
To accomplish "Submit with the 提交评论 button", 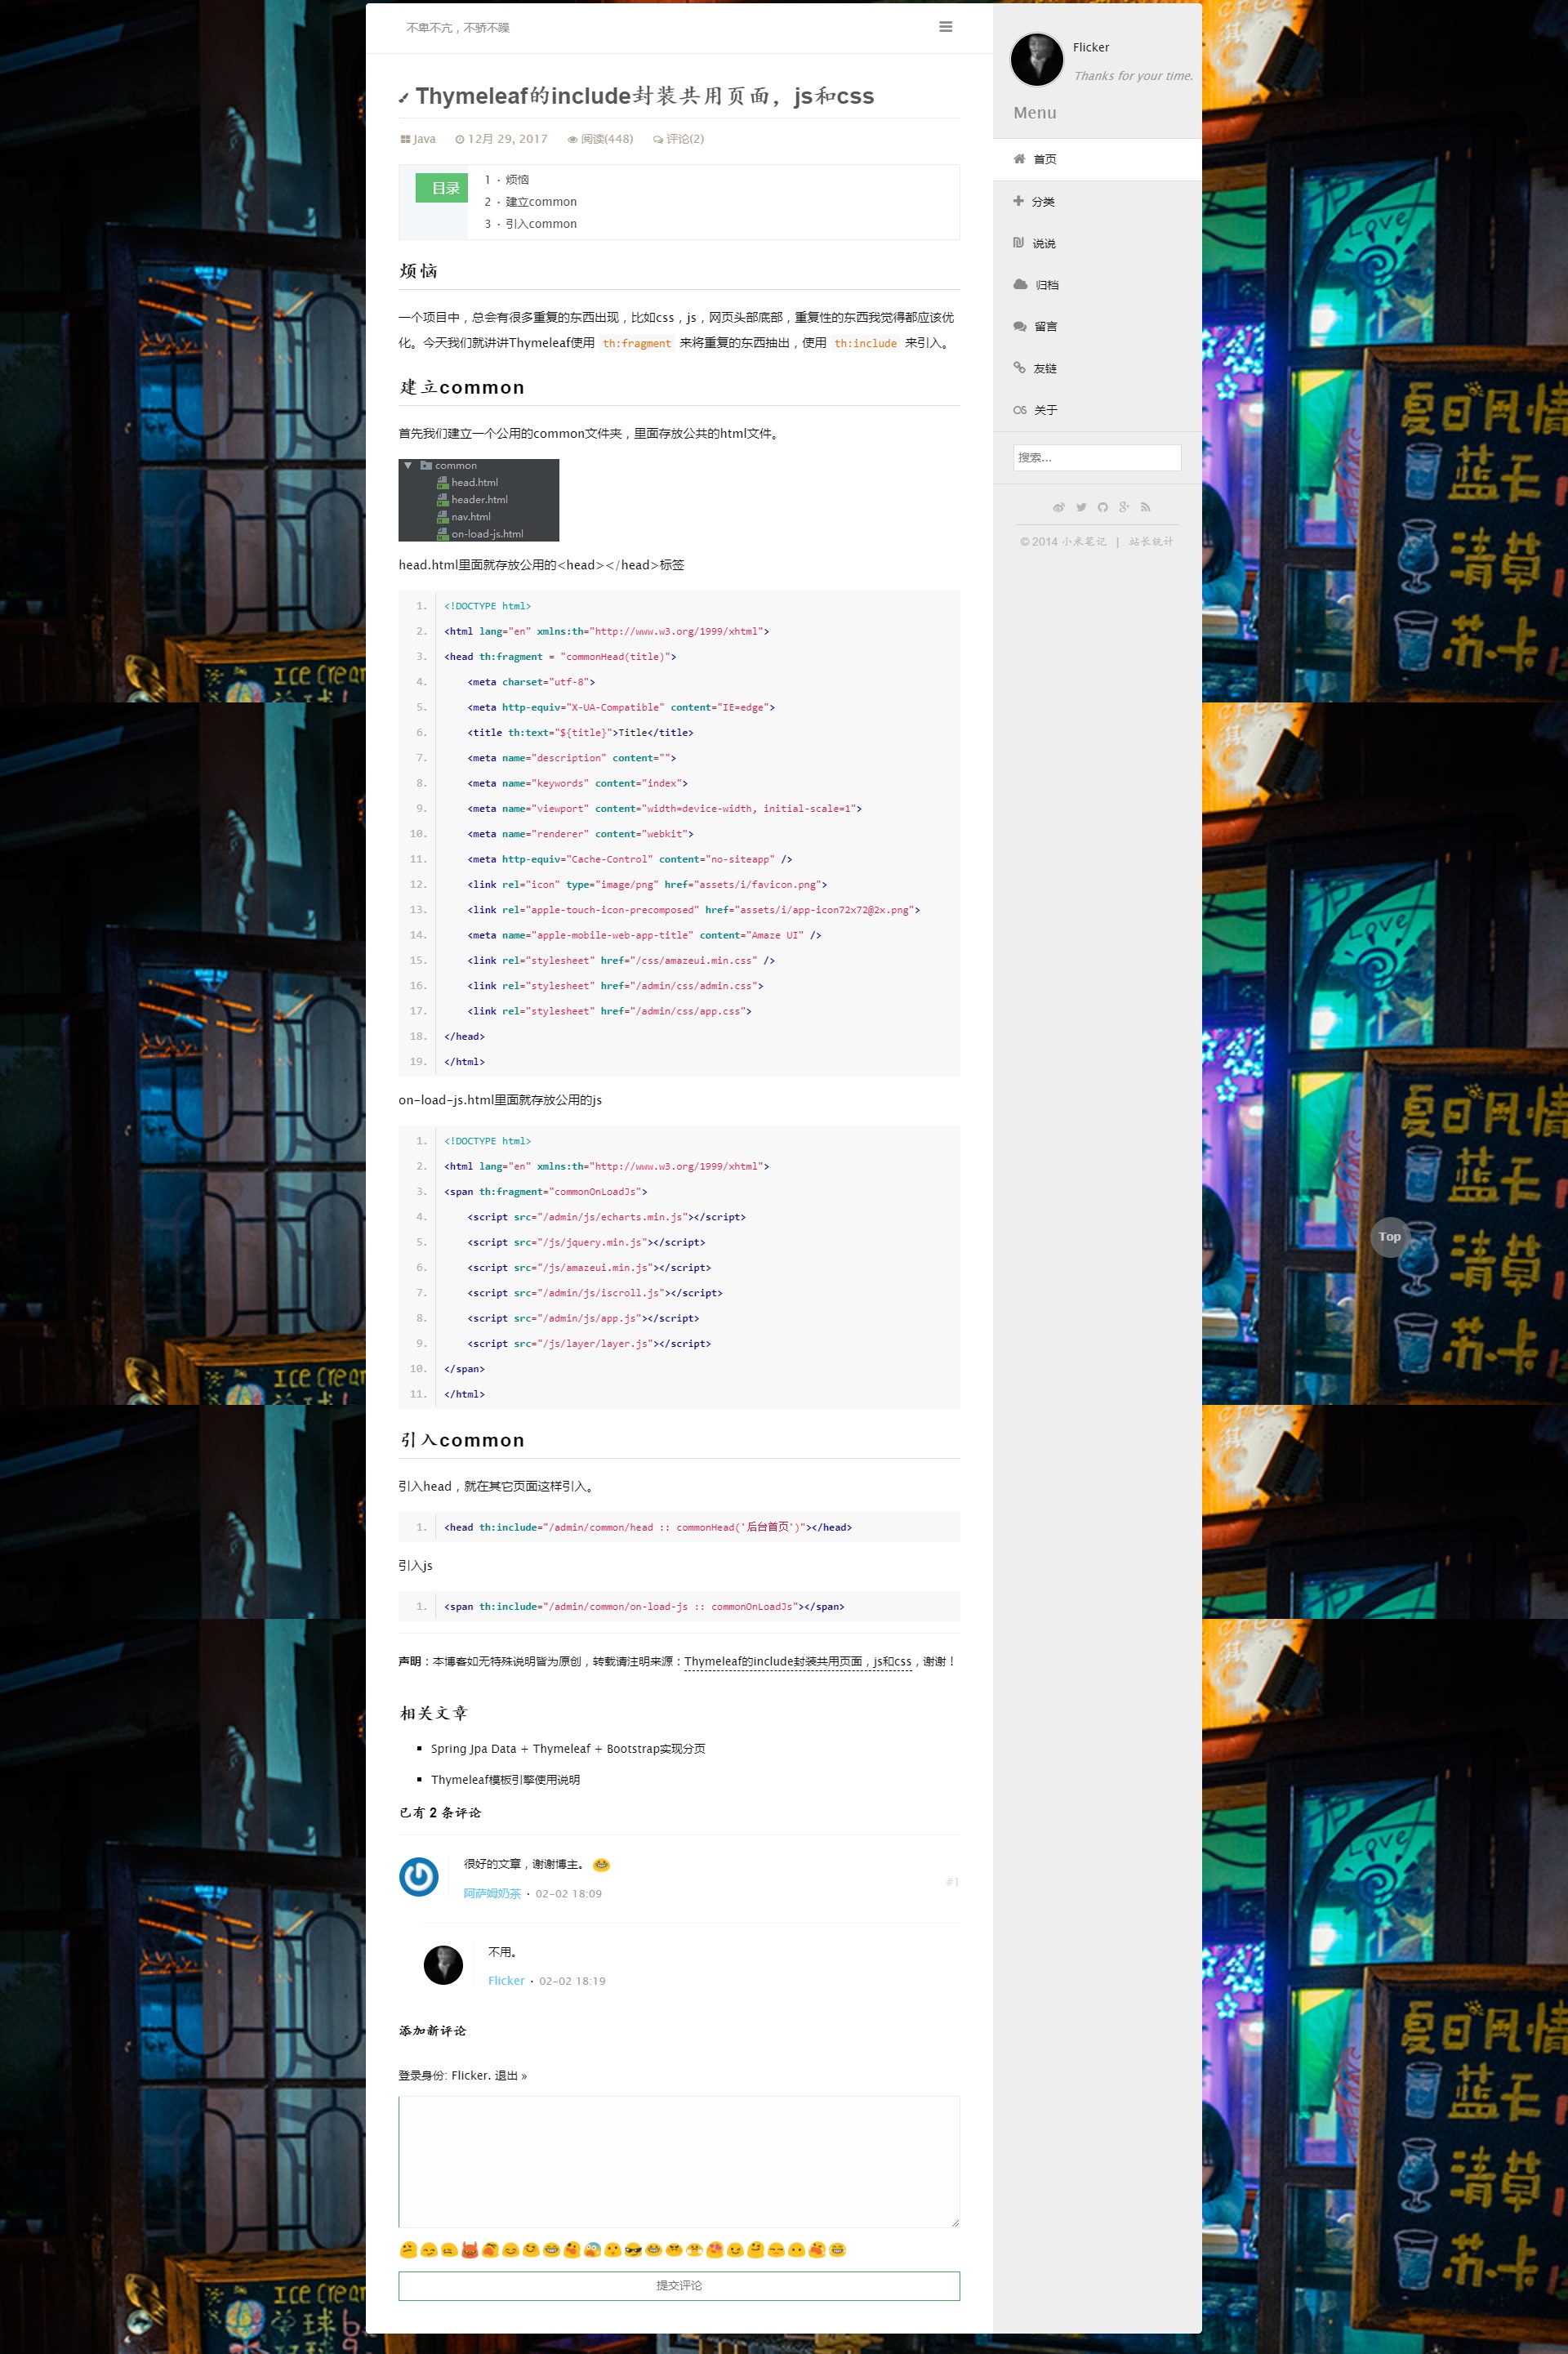I will click(x=679, y=2285).
